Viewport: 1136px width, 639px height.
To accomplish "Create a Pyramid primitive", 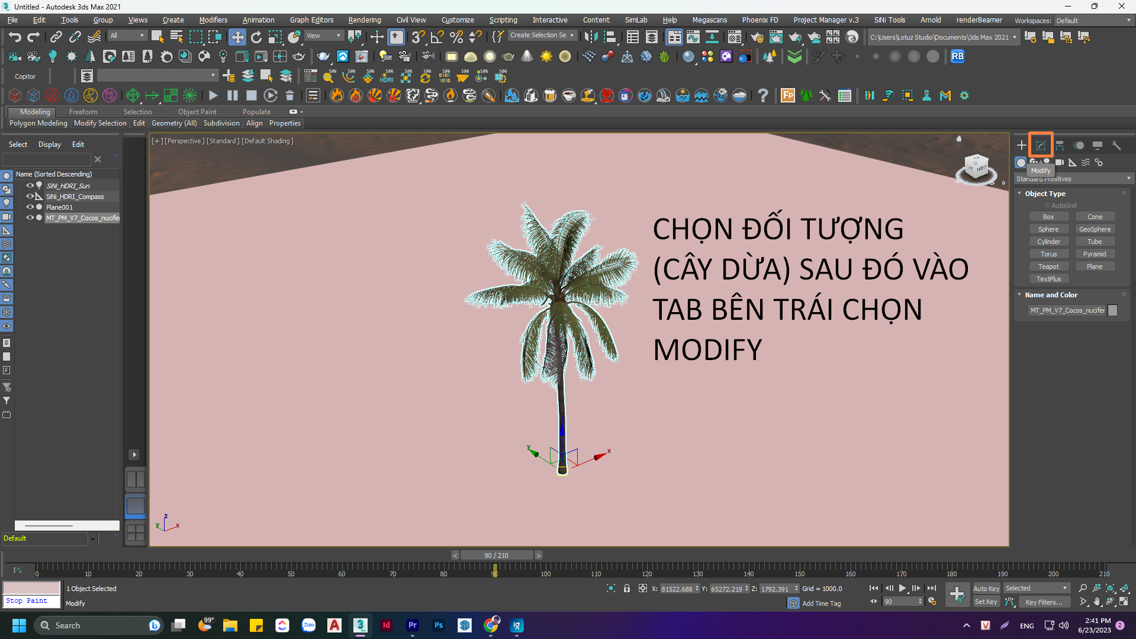I will point(1095,254).
